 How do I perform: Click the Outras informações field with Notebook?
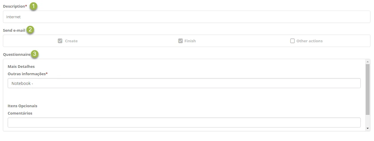184,83
